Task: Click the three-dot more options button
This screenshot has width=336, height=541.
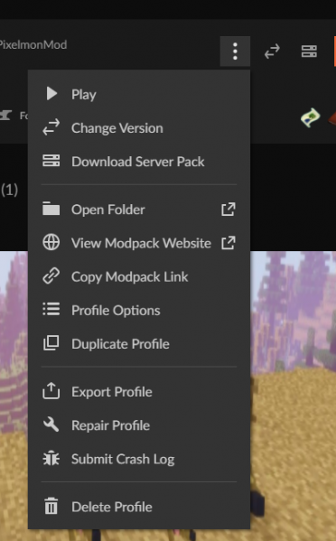Action: point(235,51)
